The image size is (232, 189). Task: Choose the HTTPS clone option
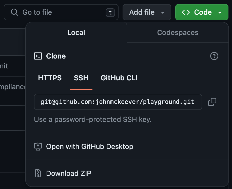click(x=50, y=78)
